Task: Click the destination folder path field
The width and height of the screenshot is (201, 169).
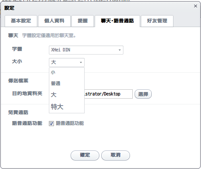Action: 108,94
